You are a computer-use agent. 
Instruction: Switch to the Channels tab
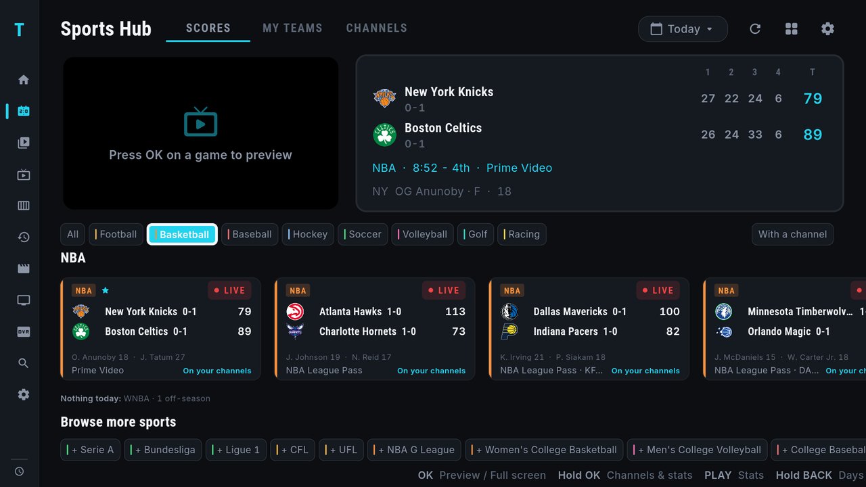(376, 28)
